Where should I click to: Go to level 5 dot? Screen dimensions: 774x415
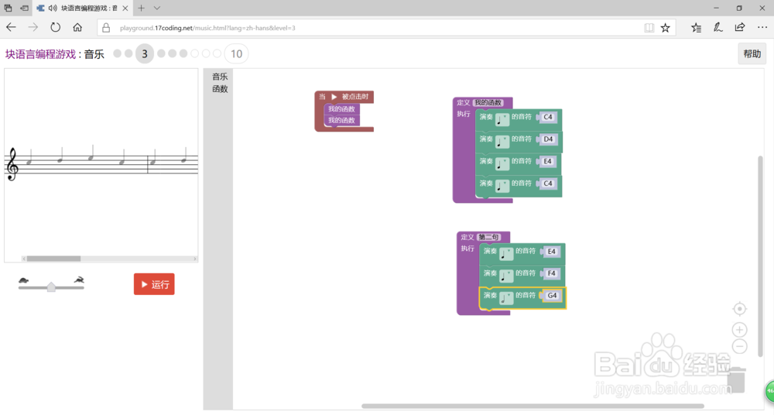click(x=173, y=53)
